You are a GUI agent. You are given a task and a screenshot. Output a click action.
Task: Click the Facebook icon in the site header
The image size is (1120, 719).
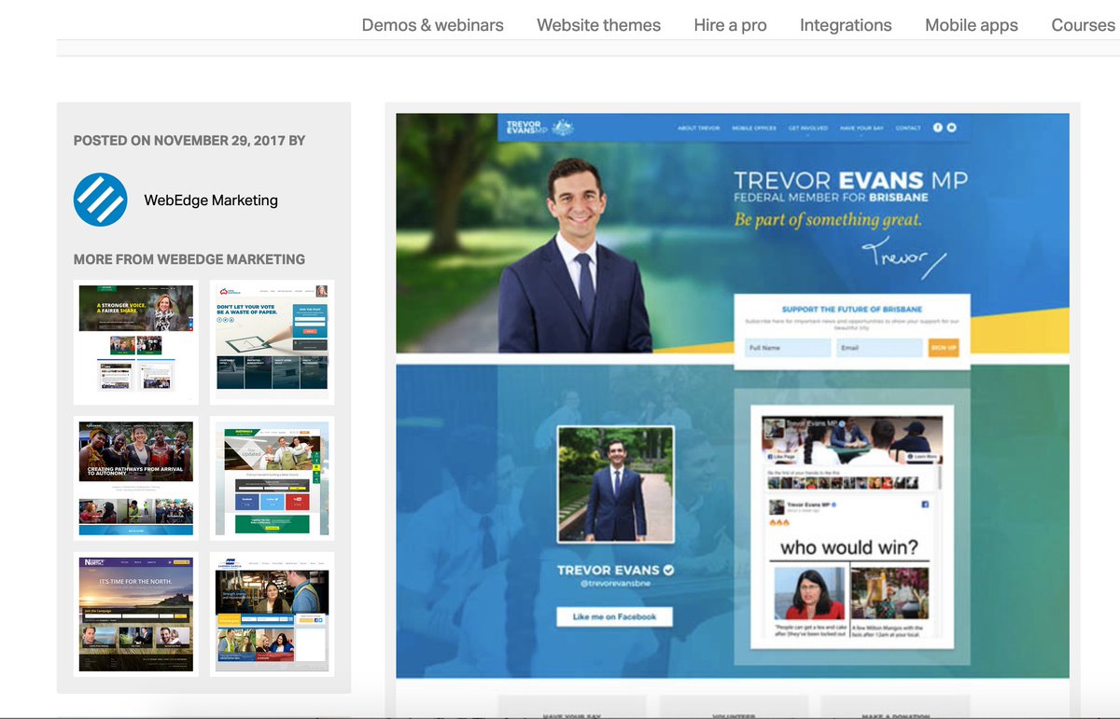[x=937, y=128]
